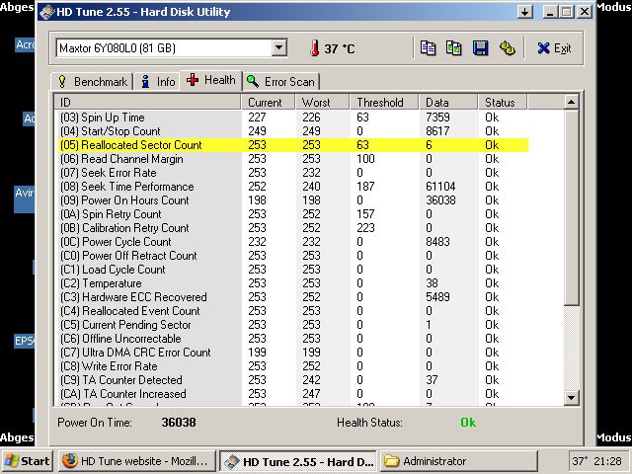
Task: Select the (C1) Load Cycle Count row
Action: (x=293, y=270)
